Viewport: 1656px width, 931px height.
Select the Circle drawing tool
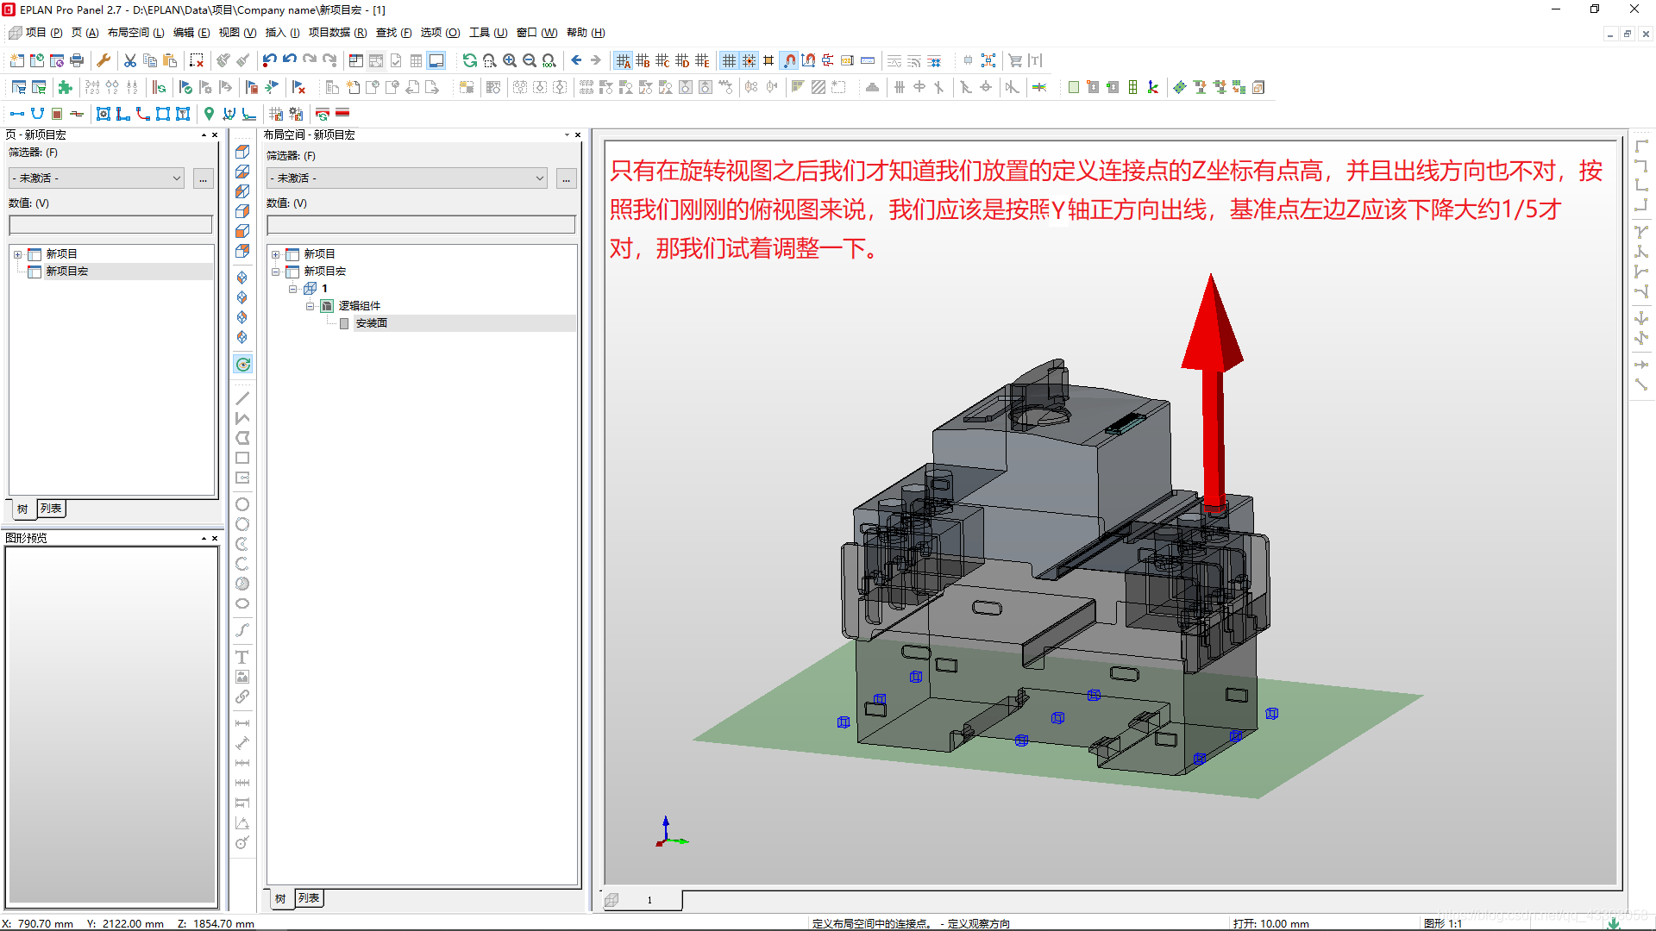(x=242, y=503)
